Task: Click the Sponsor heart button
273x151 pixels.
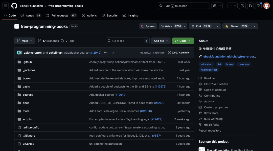Action: tap(148, 26)
